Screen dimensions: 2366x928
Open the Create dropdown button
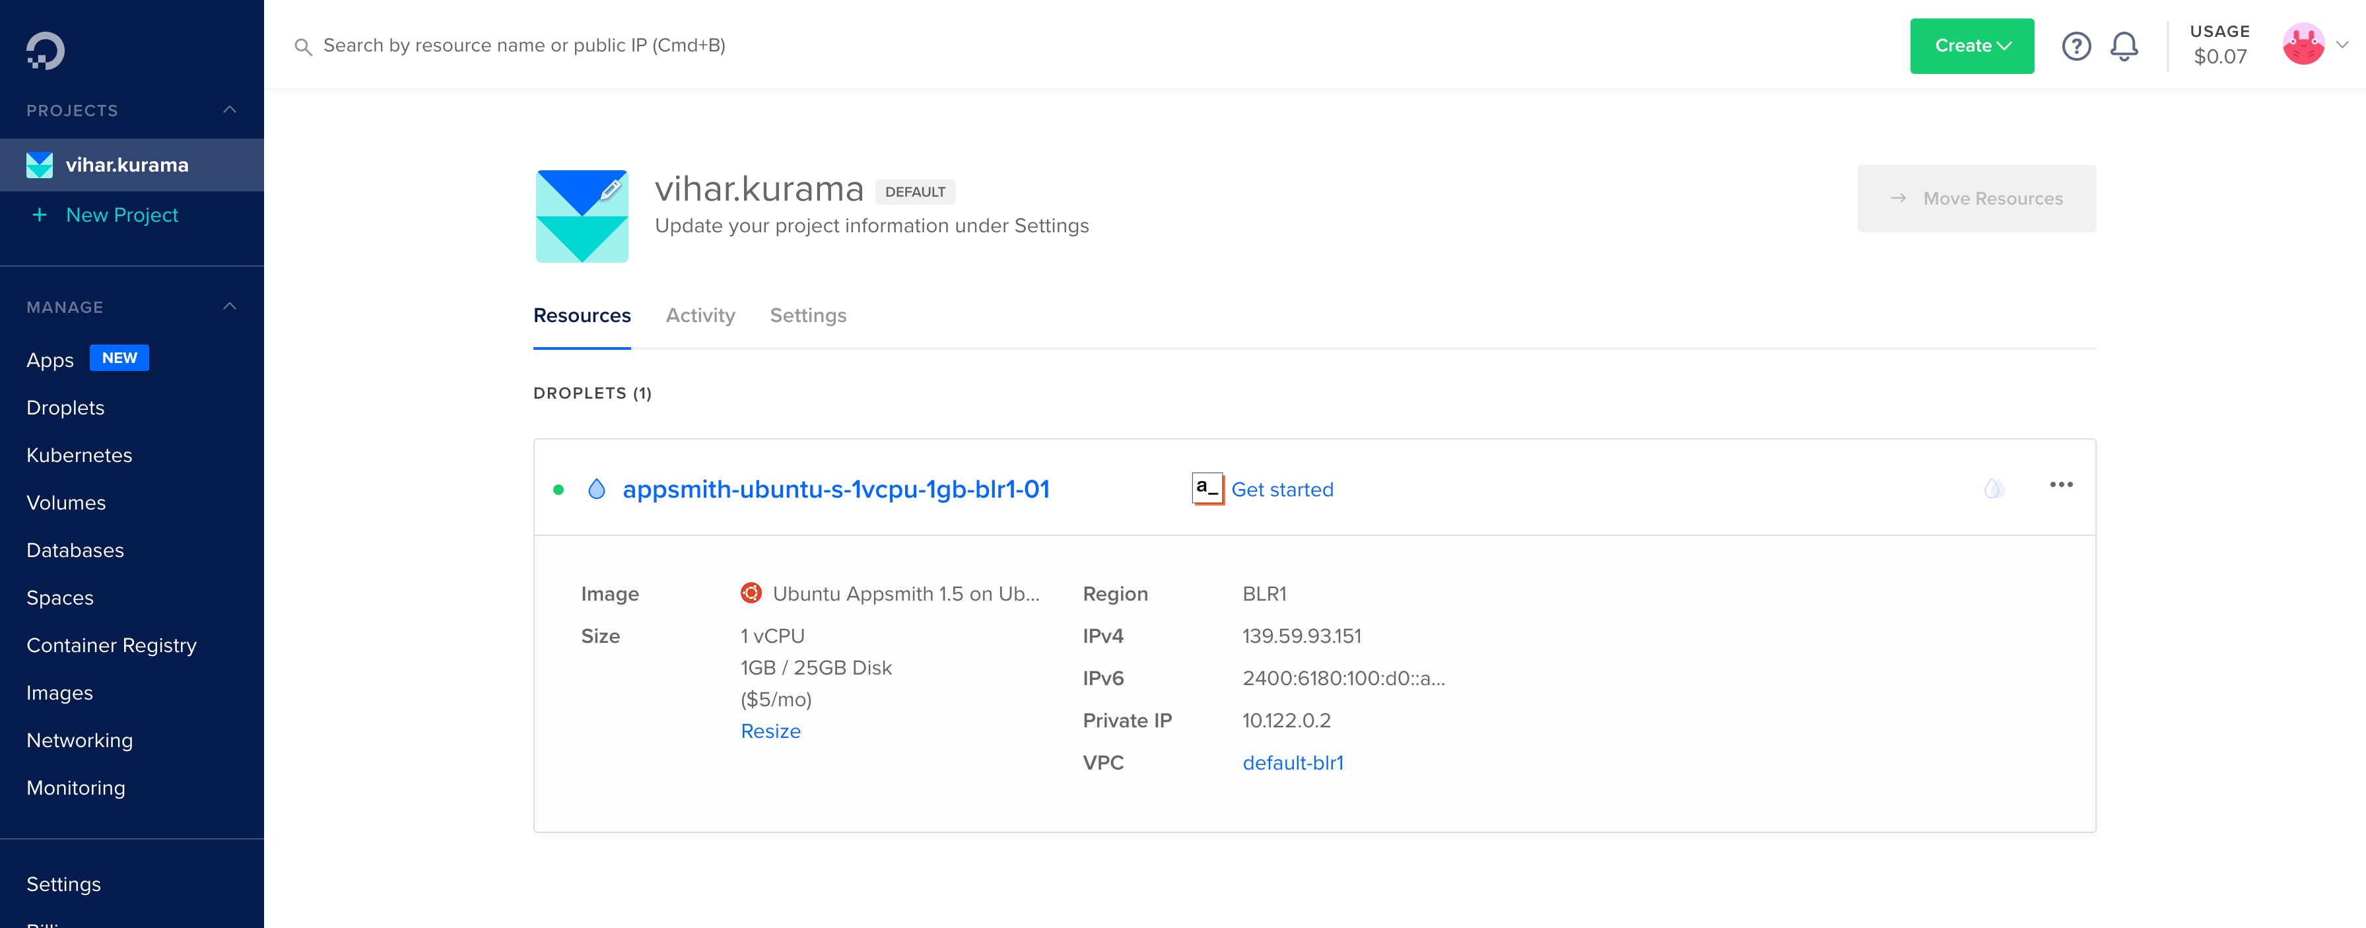(1971, 46)
